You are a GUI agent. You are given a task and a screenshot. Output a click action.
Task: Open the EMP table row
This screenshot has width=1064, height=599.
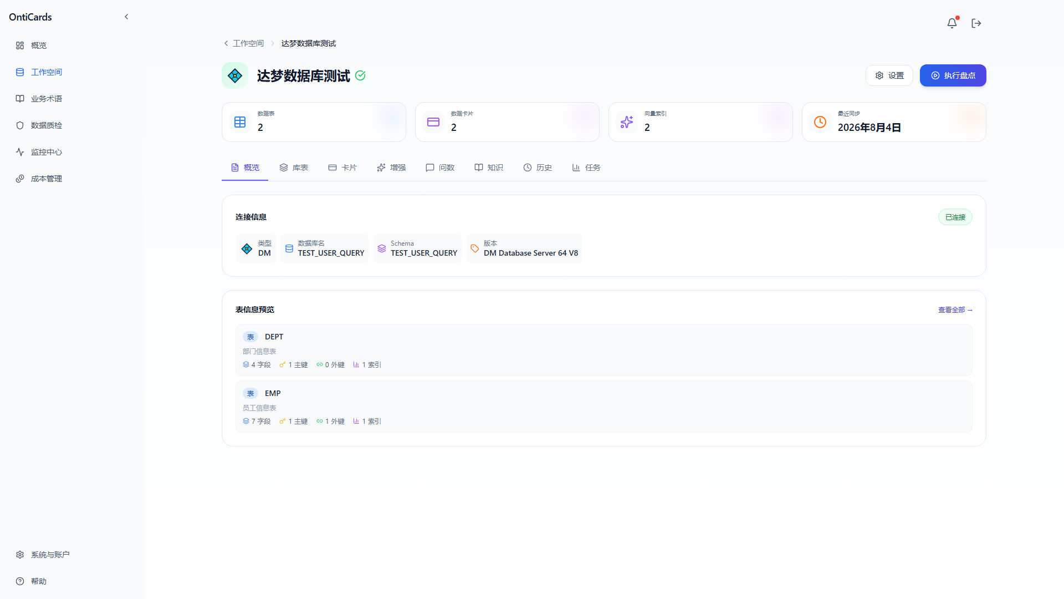pos(604,407)
